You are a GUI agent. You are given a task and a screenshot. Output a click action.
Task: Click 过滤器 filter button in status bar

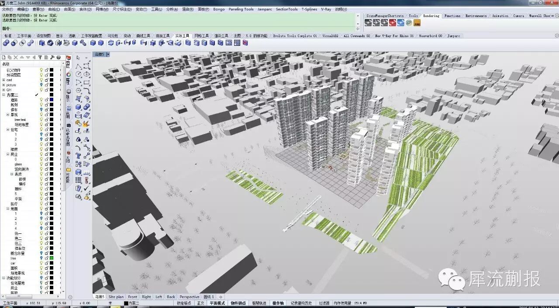point(324,303)
